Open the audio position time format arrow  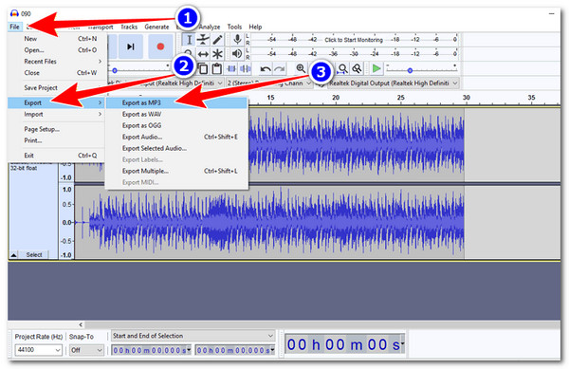402,343
